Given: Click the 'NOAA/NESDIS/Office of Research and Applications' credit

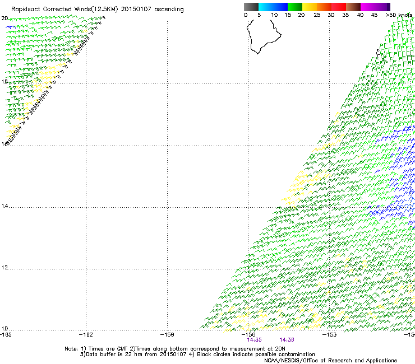Looking at the screenshot, I should coord(330,361).
